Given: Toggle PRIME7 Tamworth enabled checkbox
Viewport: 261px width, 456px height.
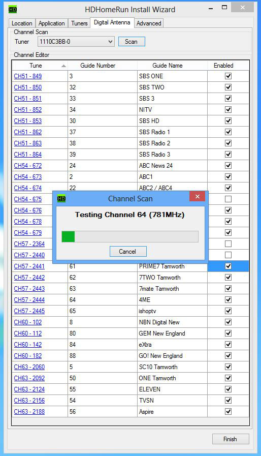Looking at the screenshot, I should click(229, 266).
